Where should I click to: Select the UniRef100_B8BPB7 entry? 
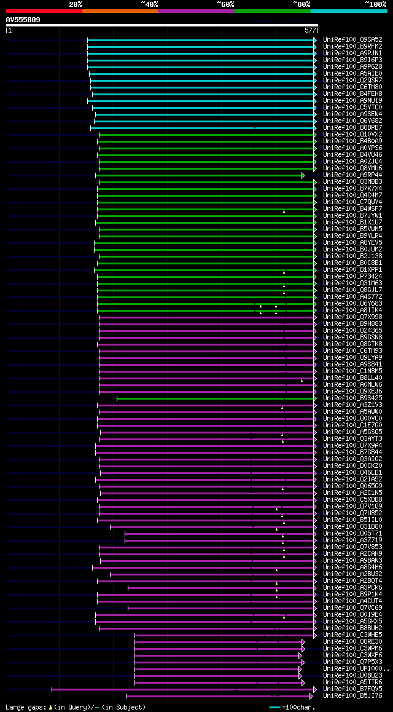click(x=352, y=128)
